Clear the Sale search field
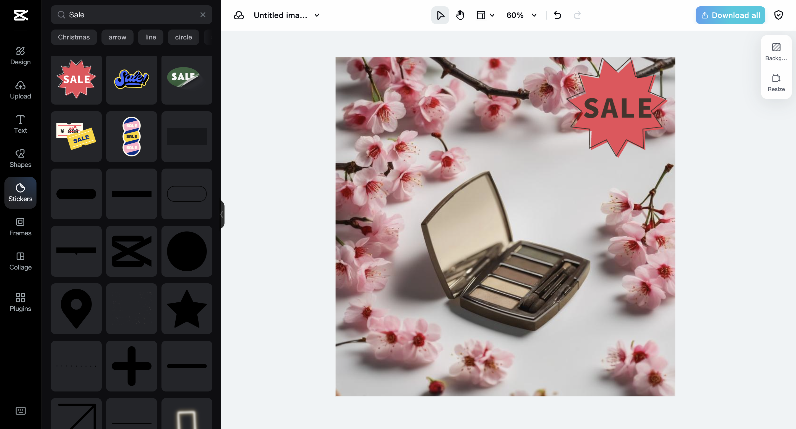Image resolution: width=796 pixels, height=429 pixels. pos(203,15)
